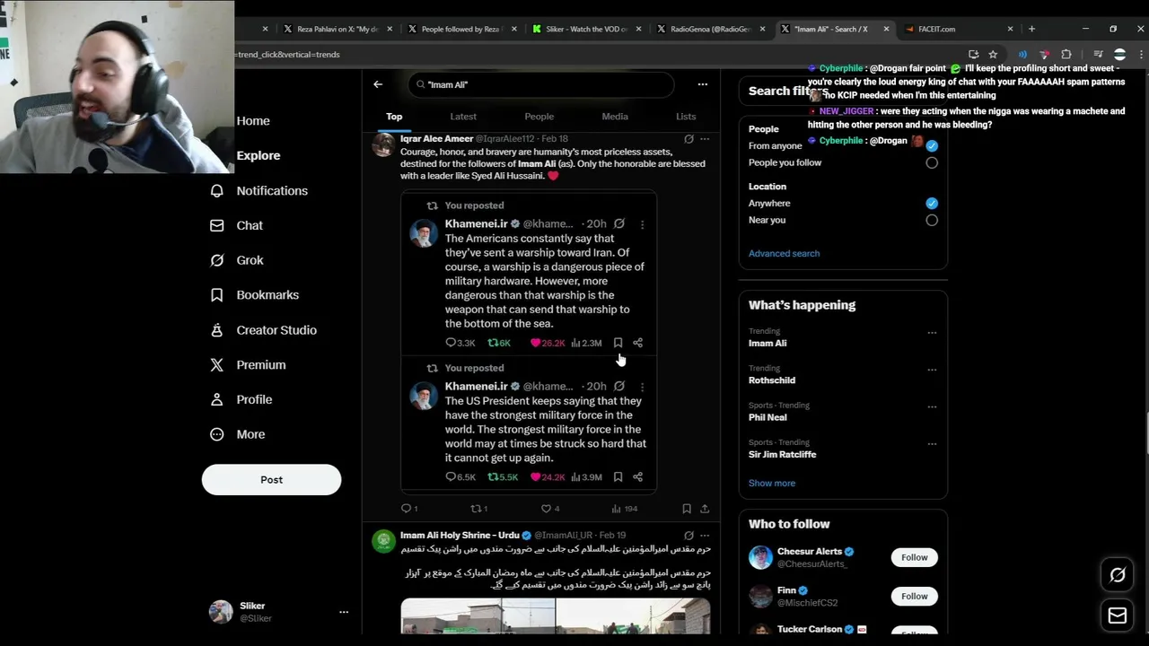Open the Premium page from sidebar

point(248,365)
